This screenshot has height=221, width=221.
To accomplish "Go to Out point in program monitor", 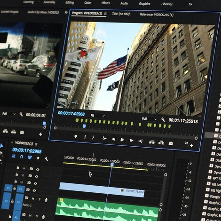I will click(141, 141).
